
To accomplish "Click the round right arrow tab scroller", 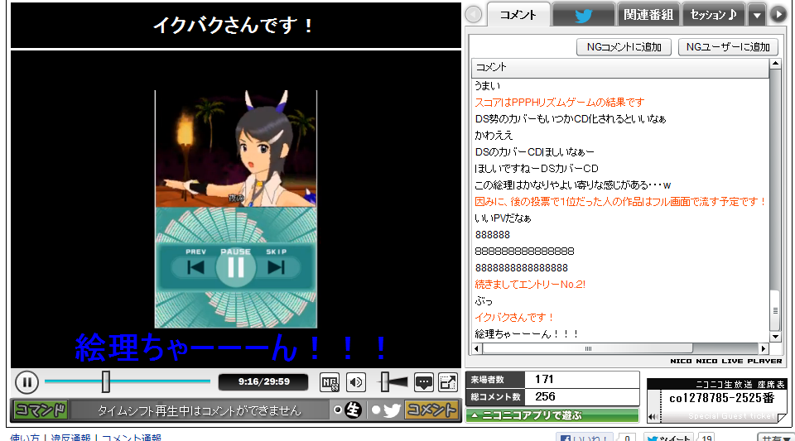I will pos(778,15).
